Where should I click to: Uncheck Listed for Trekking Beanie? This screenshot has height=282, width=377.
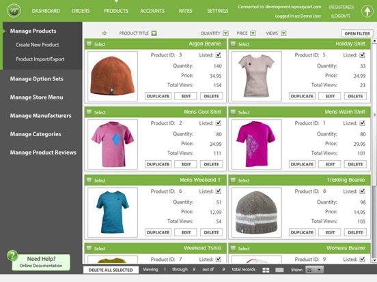(363, 191)
